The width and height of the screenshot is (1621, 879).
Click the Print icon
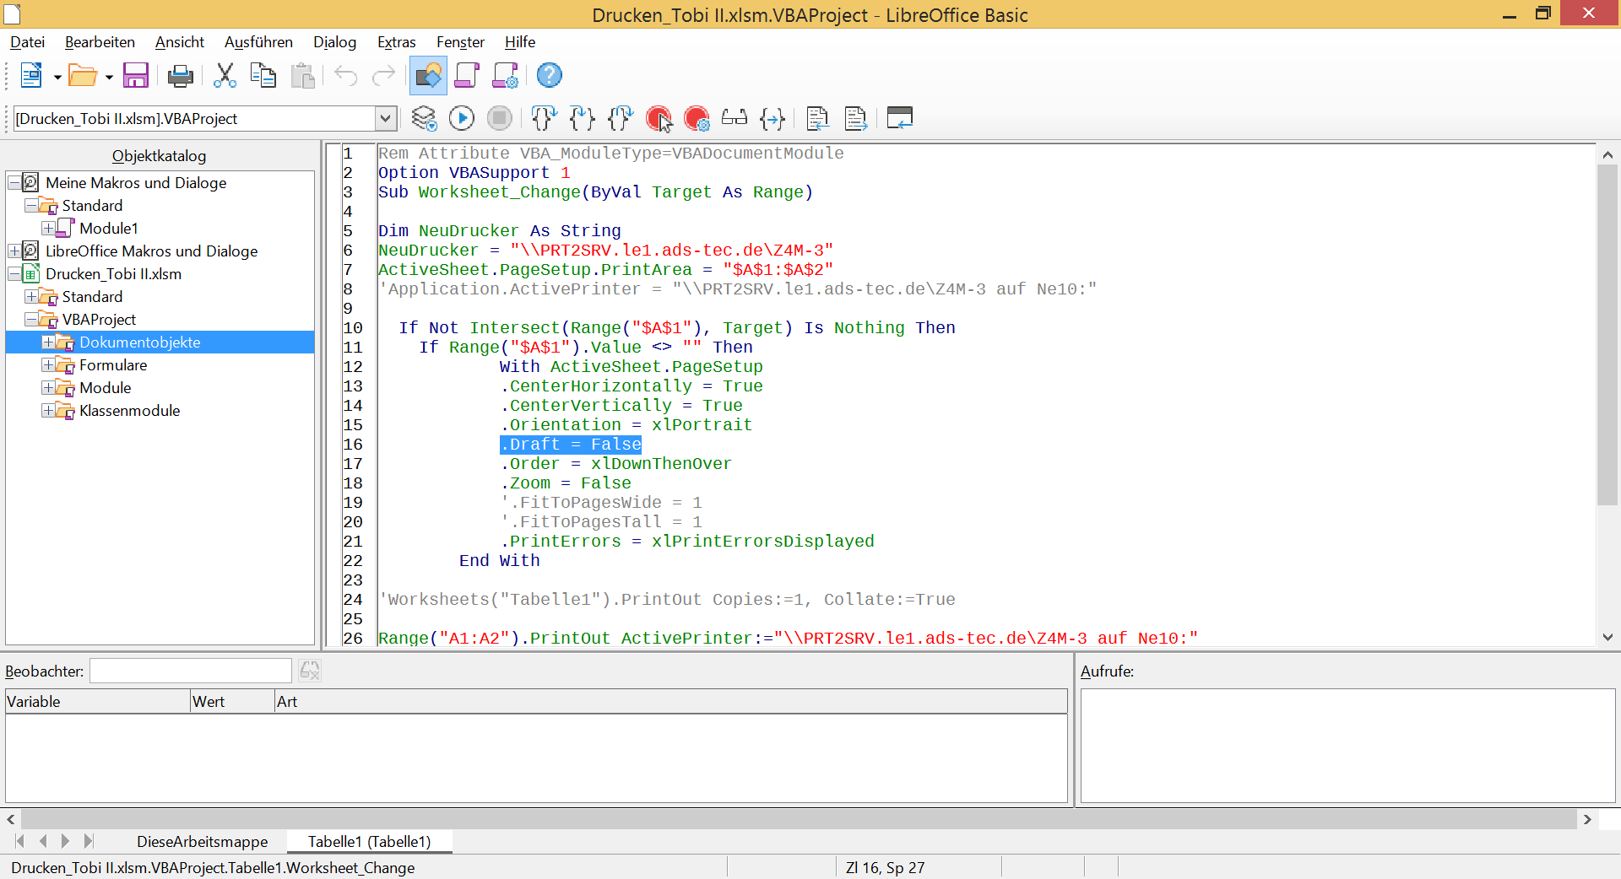click(x=180, y=76)
